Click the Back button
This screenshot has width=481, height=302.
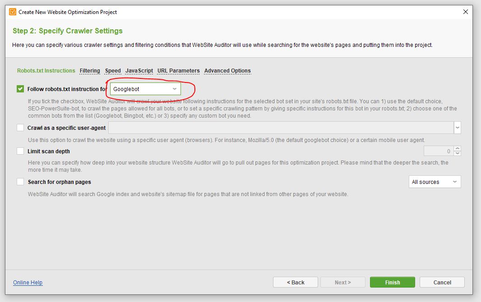pos(296,283)
